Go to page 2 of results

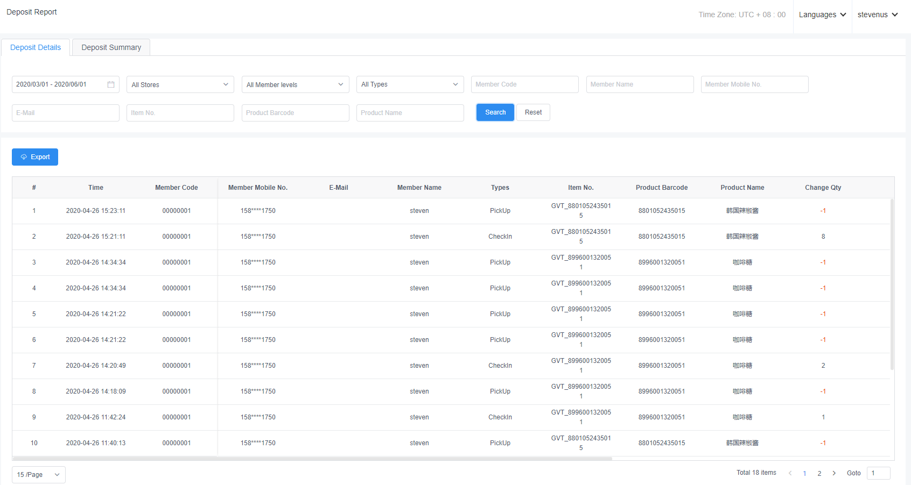[x=819, y=473]
